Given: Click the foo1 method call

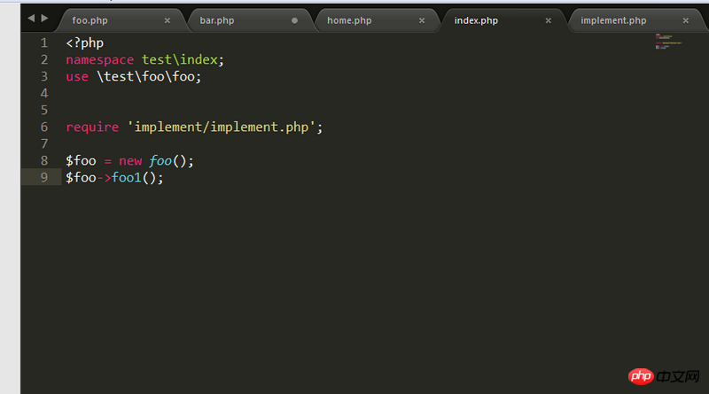Looking at the screenshot, I should pyautogui.click(x=127, y=177).
